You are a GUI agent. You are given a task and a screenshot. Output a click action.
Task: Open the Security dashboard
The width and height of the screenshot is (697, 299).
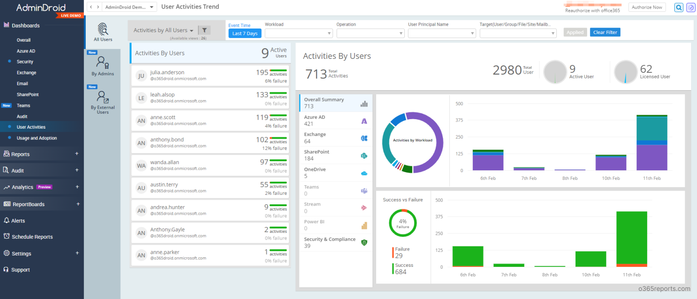click(25, 62)
